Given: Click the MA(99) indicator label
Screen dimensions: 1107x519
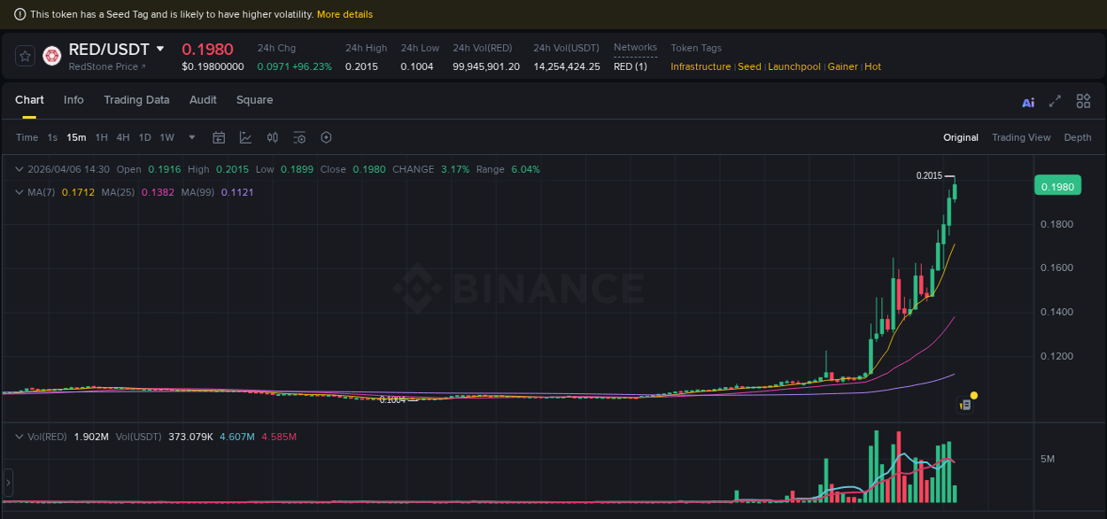Looking at the screenshot, I should (198, 192).
